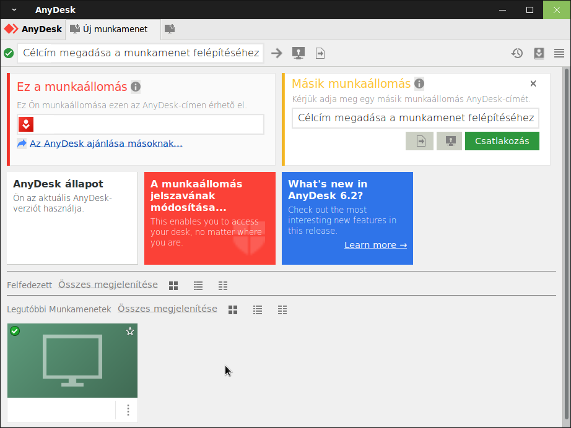571x428 pixels.
Task: Focus the Másik munkaállomás address field
Action: tap(416, 118)
